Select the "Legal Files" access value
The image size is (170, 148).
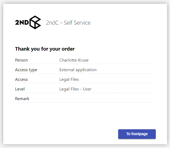click(x=69, y=79)
